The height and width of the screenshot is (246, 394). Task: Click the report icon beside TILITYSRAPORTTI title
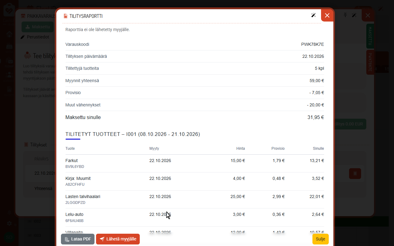pos(66,16)
